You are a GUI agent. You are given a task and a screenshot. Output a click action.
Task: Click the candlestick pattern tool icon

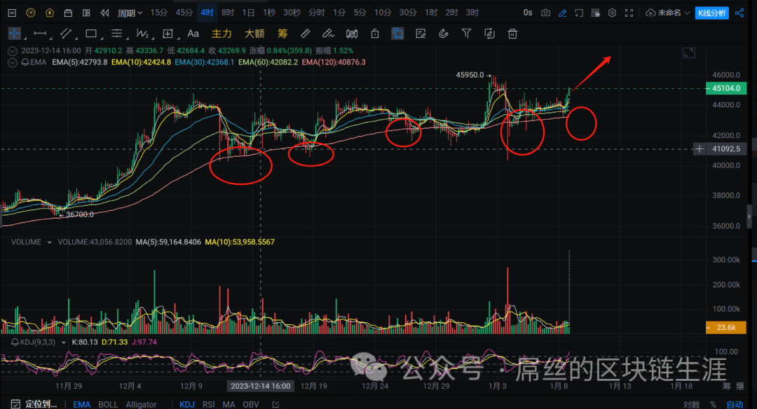coord(352,34)
